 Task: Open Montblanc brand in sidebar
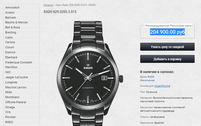pyautogui.click(x=12, y=97)
